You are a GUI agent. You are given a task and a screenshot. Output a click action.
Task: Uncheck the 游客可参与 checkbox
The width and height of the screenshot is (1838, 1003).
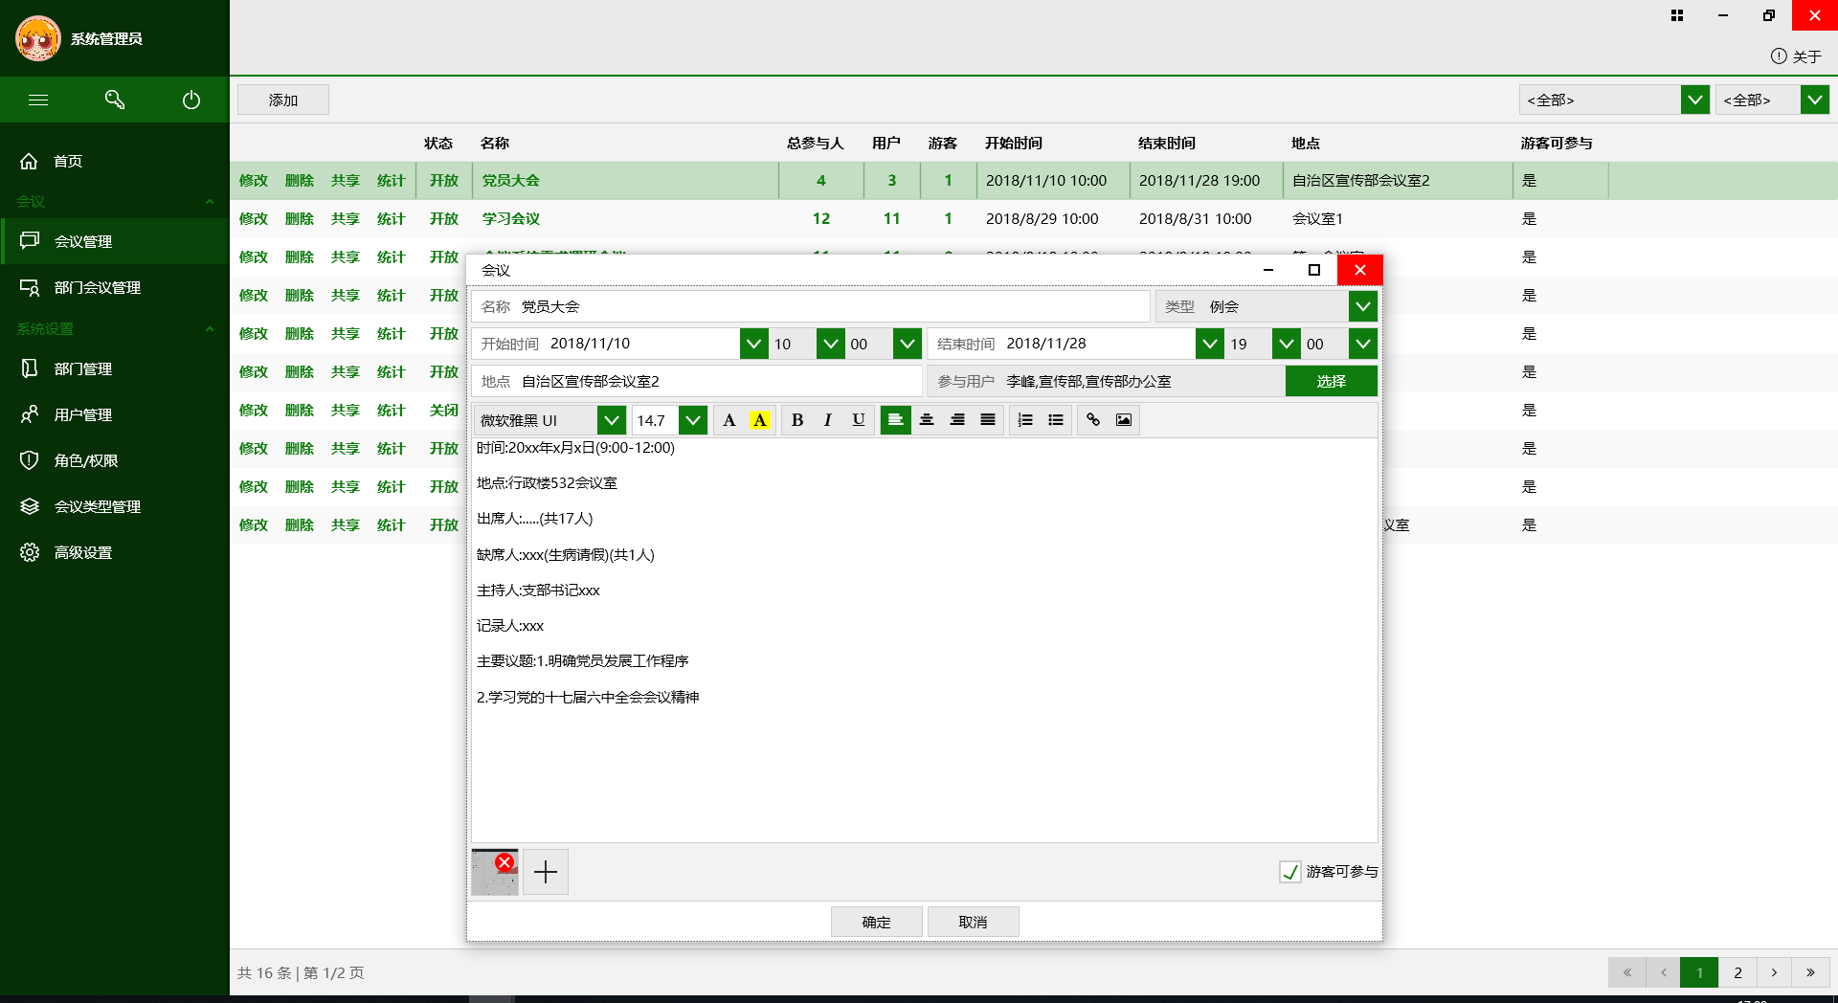[1289, 872]
